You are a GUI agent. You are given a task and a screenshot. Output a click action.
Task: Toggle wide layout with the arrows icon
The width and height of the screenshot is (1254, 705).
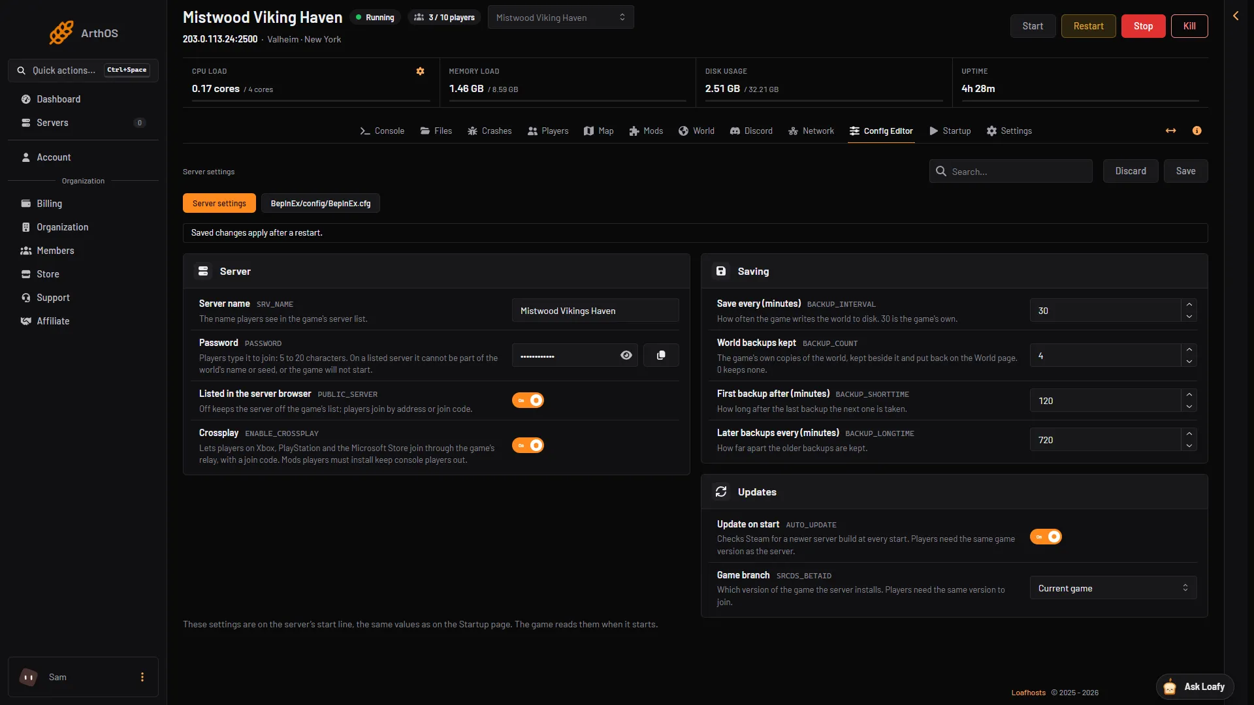(1170, 131)
